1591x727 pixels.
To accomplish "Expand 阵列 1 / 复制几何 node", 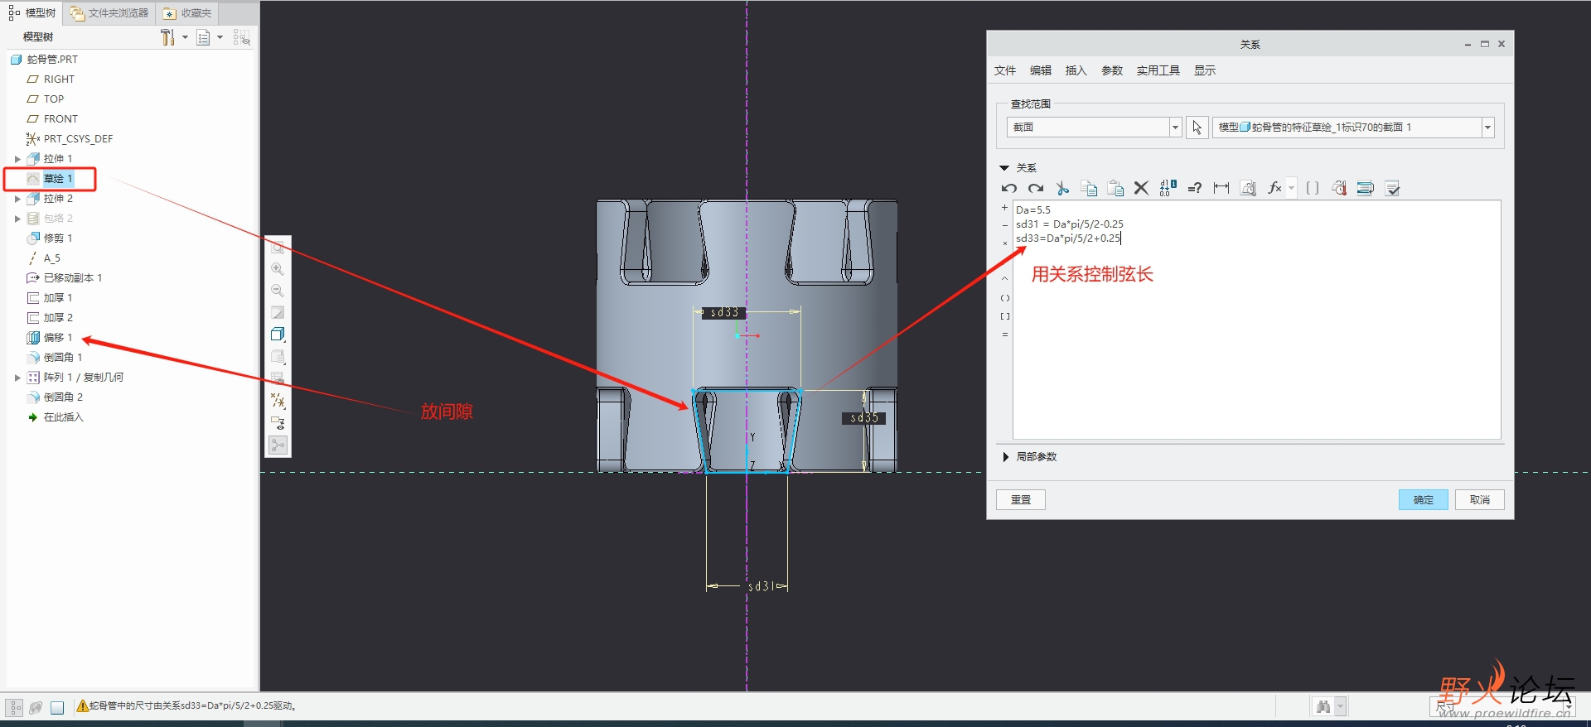I will click(17, 378).
